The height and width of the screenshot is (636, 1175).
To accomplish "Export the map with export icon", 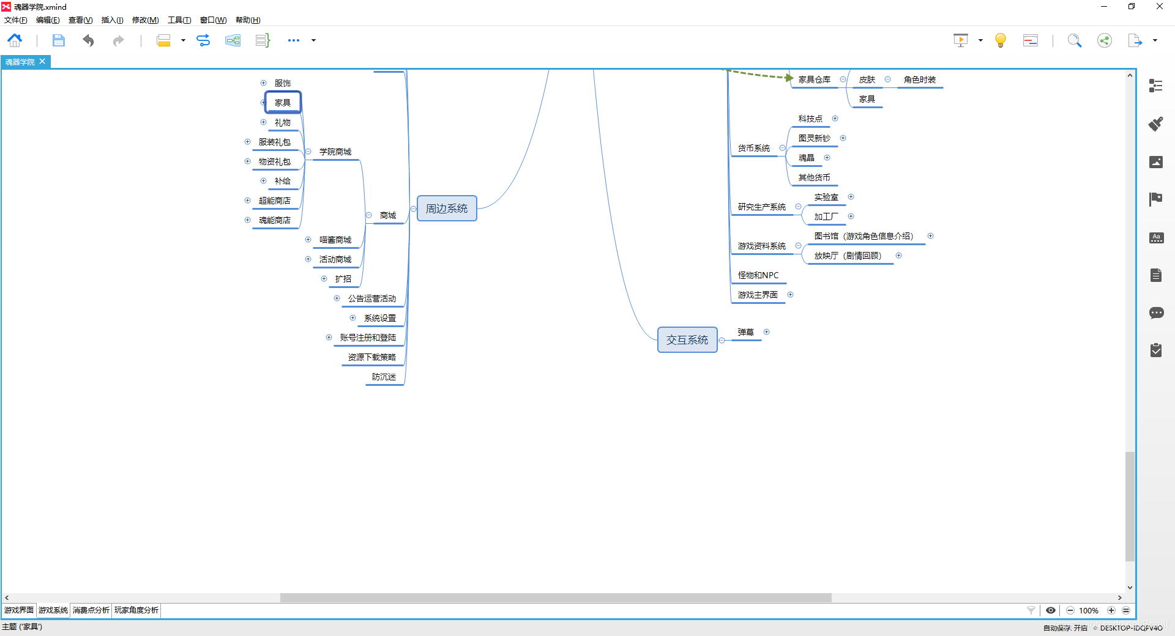I will tap(1135, 40).
